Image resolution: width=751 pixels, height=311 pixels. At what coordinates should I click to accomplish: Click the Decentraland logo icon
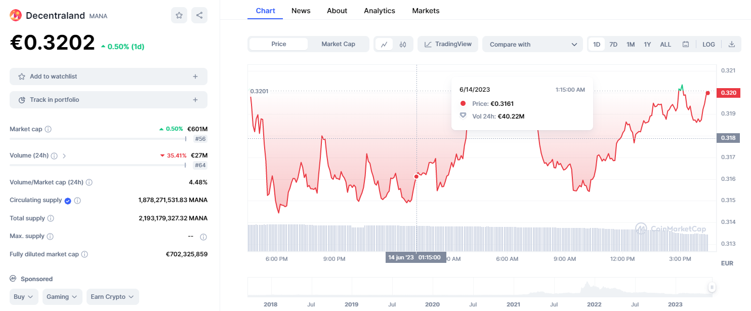click(16, 15)
